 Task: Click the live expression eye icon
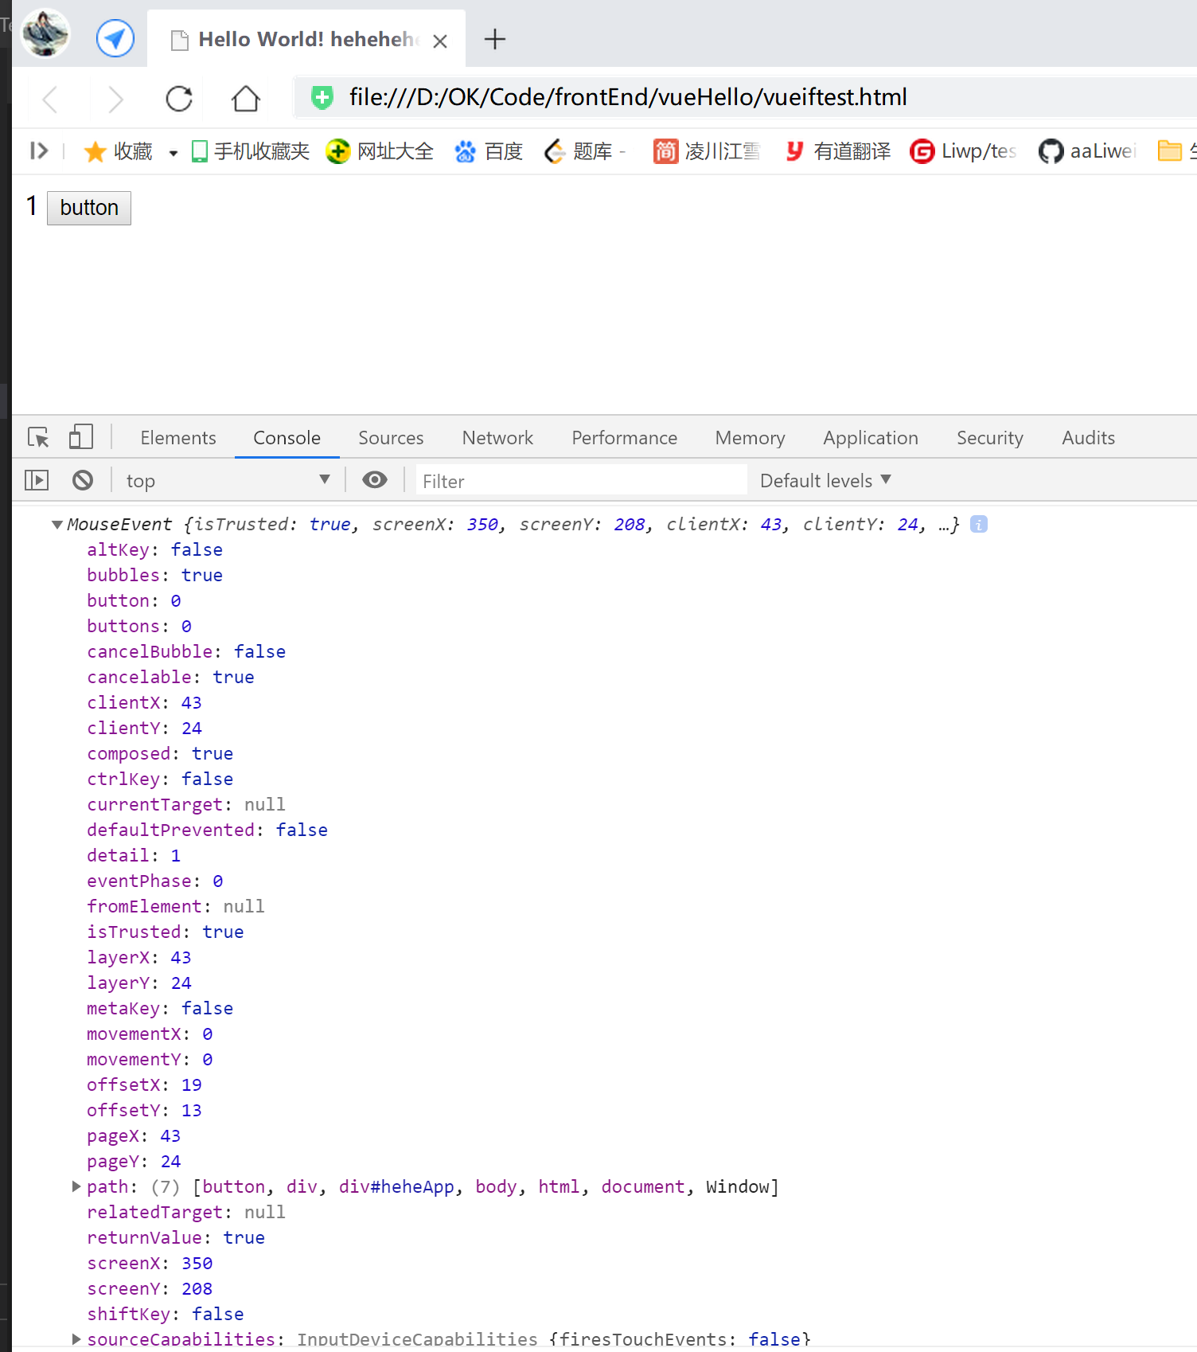pyautogui.click(x=375, y=479)
